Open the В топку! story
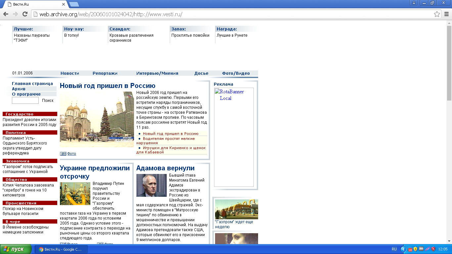Image resolution: width=452 pixels, height=254 pixels. pyautogui.click(x=71, y=35)
